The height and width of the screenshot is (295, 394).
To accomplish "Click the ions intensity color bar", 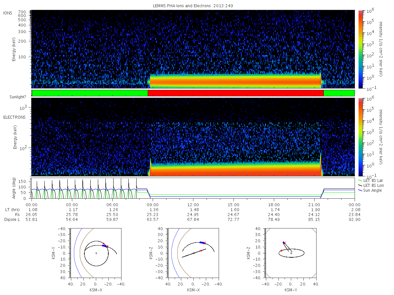I will coord(360,49).
